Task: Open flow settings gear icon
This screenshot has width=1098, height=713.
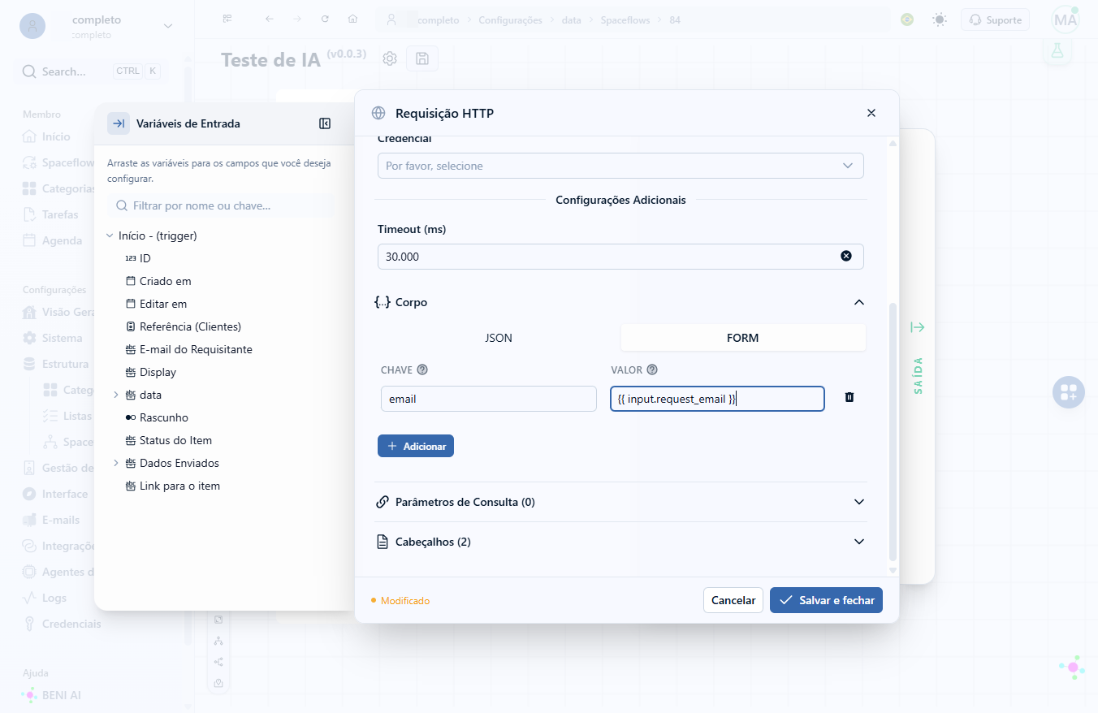Action: (390, 58)
